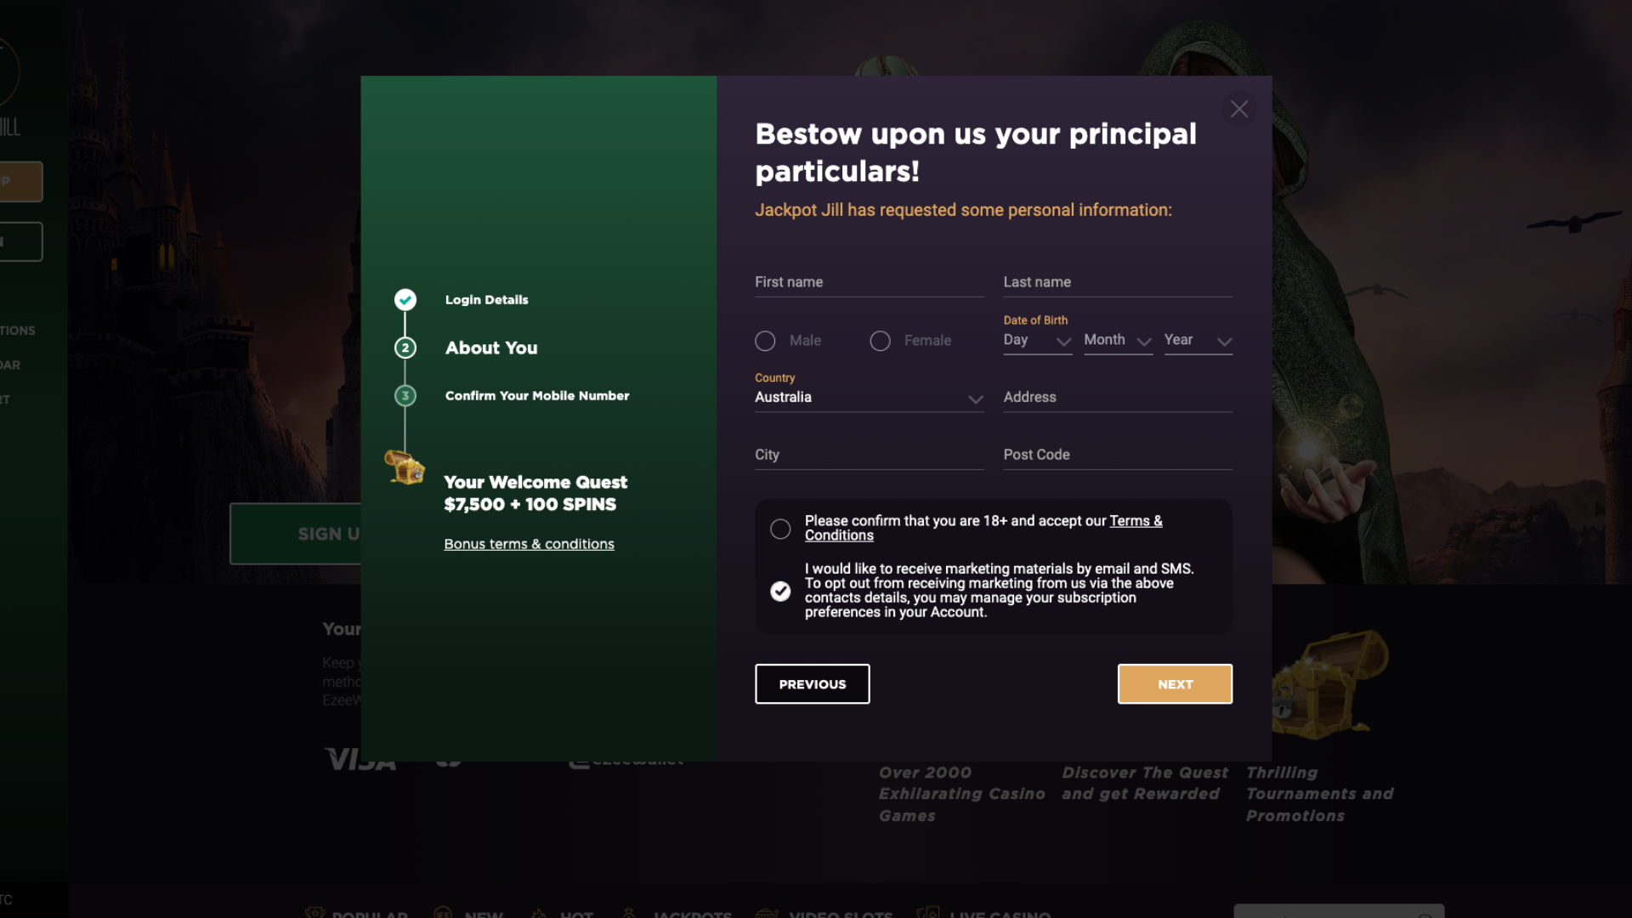Close the registration dialog with the X icon
Viewport: 1632px width, 918px height.
1239,109
